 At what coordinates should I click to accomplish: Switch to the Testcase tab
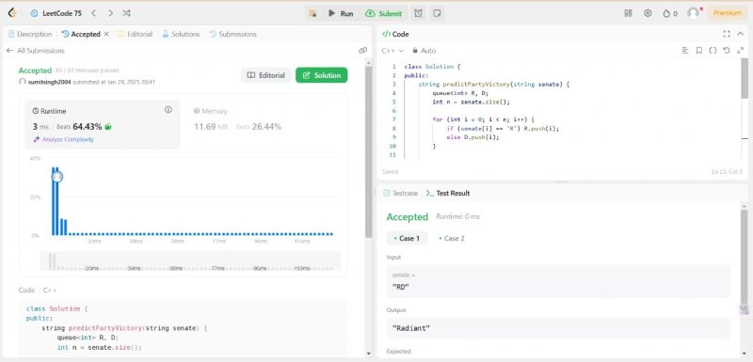tap(401, 194)
